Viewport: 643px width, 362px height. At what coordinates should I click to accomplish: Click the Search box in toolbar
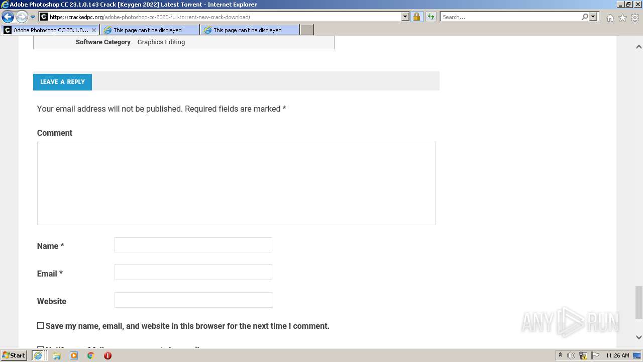pos(510,17)
